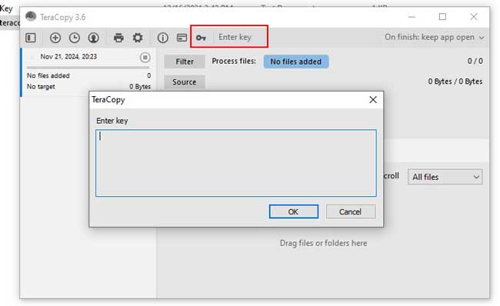Viewport: 500px width, 306px height.
Task: Open the All files dropdown
Action: [x=445, y=177]
